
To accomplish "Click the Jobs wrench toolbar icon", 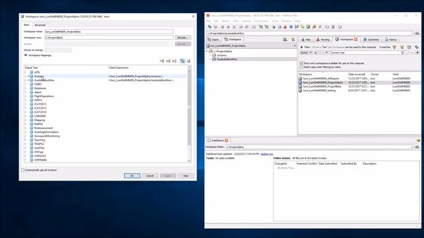I will 314,27.
